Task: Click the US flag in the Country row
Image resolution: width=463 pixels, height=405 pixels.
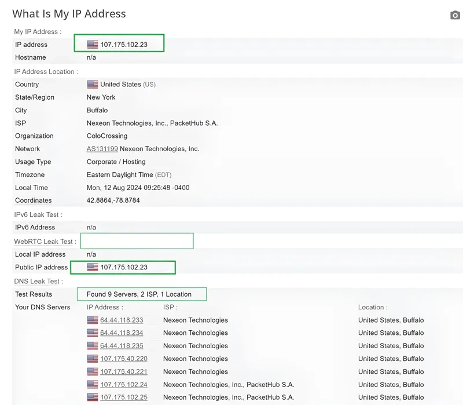Action: pos(93,85)
